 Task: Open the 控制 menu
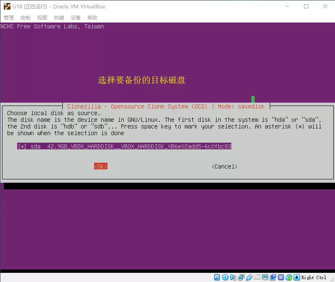pyautogui.click(x=26, y=18)
